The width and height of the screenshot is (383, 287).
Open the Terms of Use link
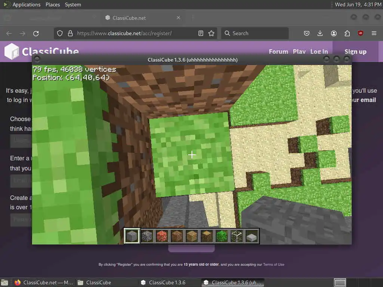[273, 265]
